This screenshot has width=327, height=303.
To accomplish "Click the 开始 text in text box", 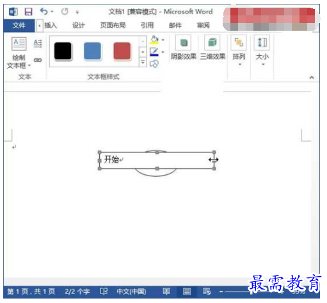I will (x=111, y=160).
